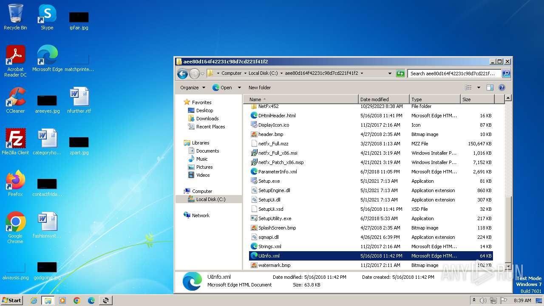Show hidden tray icons arrow
This screenshot has width=544, height=306.
pyautogui.click(x=474, y=300)
